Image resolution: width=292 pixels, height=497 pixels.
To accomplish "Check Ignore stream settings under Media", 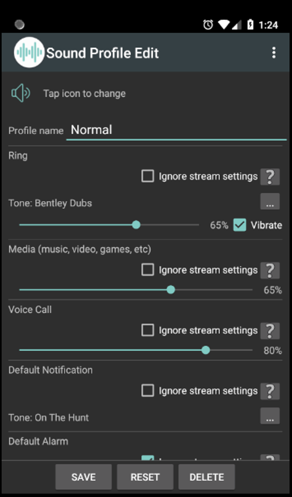I will pyautogui.click(x=148, y=270).
